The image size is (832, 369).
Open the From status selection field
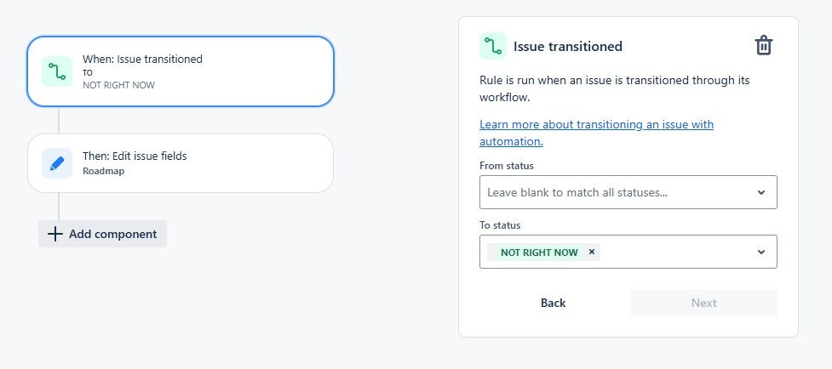628,192
